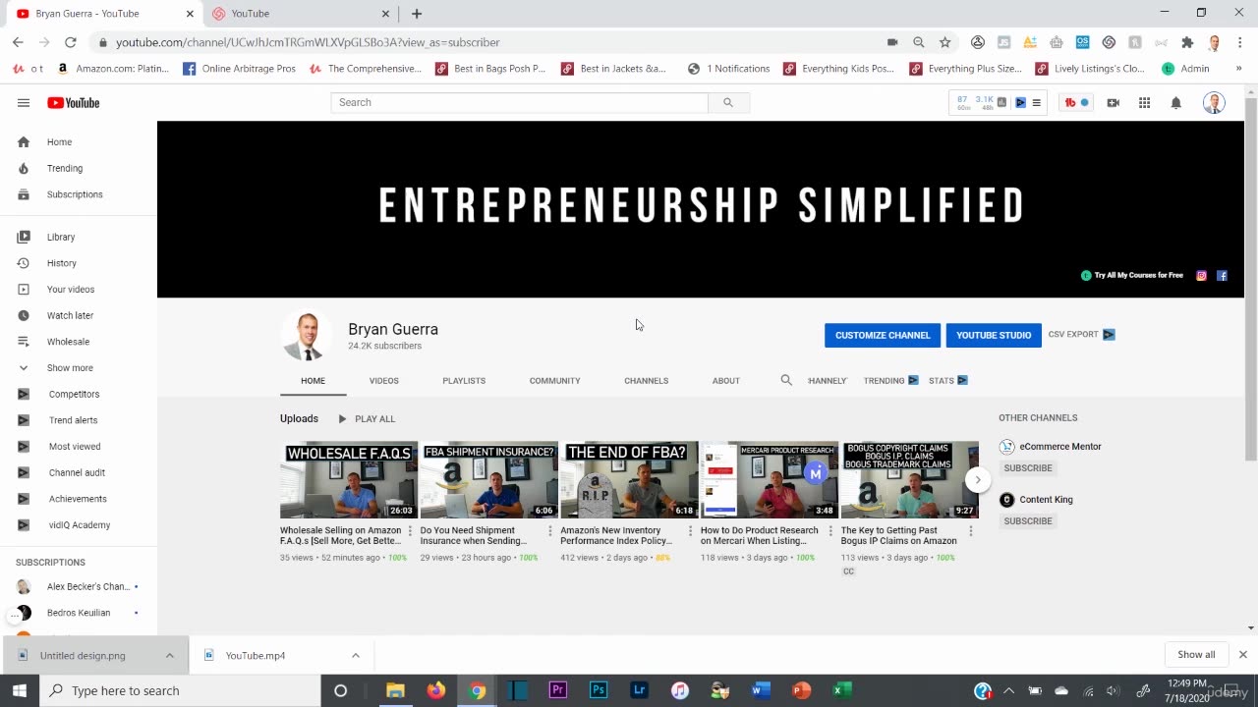Reload the page
The width and height of the screenshot is (1258, 707).
[x=70, y=42]
